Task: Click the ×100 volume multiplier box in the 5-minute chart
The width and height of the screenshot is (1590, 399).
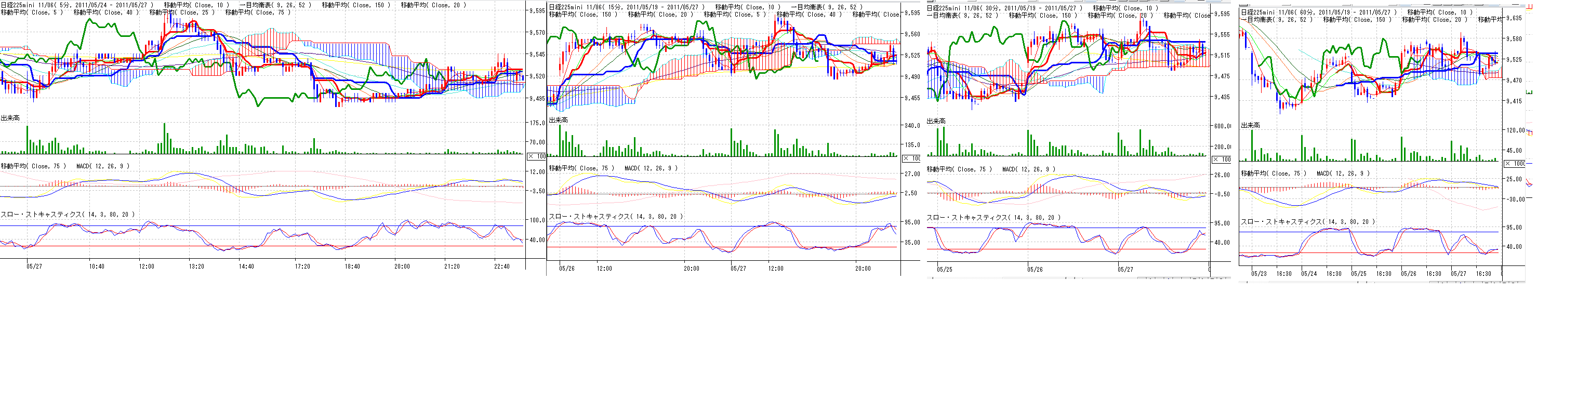Action: point(537,157)
